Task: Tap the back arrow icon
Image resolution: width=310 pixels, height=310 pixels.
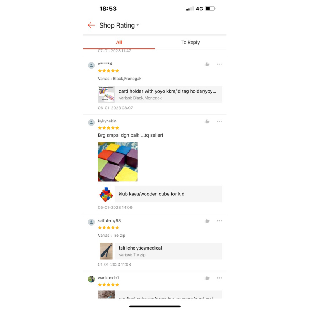Action: [x=91, y=25]
